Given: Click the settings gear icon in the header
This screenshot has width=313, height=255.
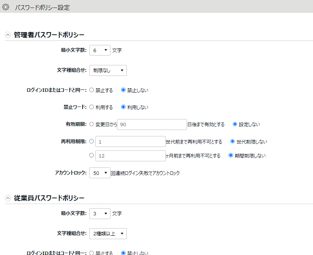Looking at the screenshot, I should 6,7.
